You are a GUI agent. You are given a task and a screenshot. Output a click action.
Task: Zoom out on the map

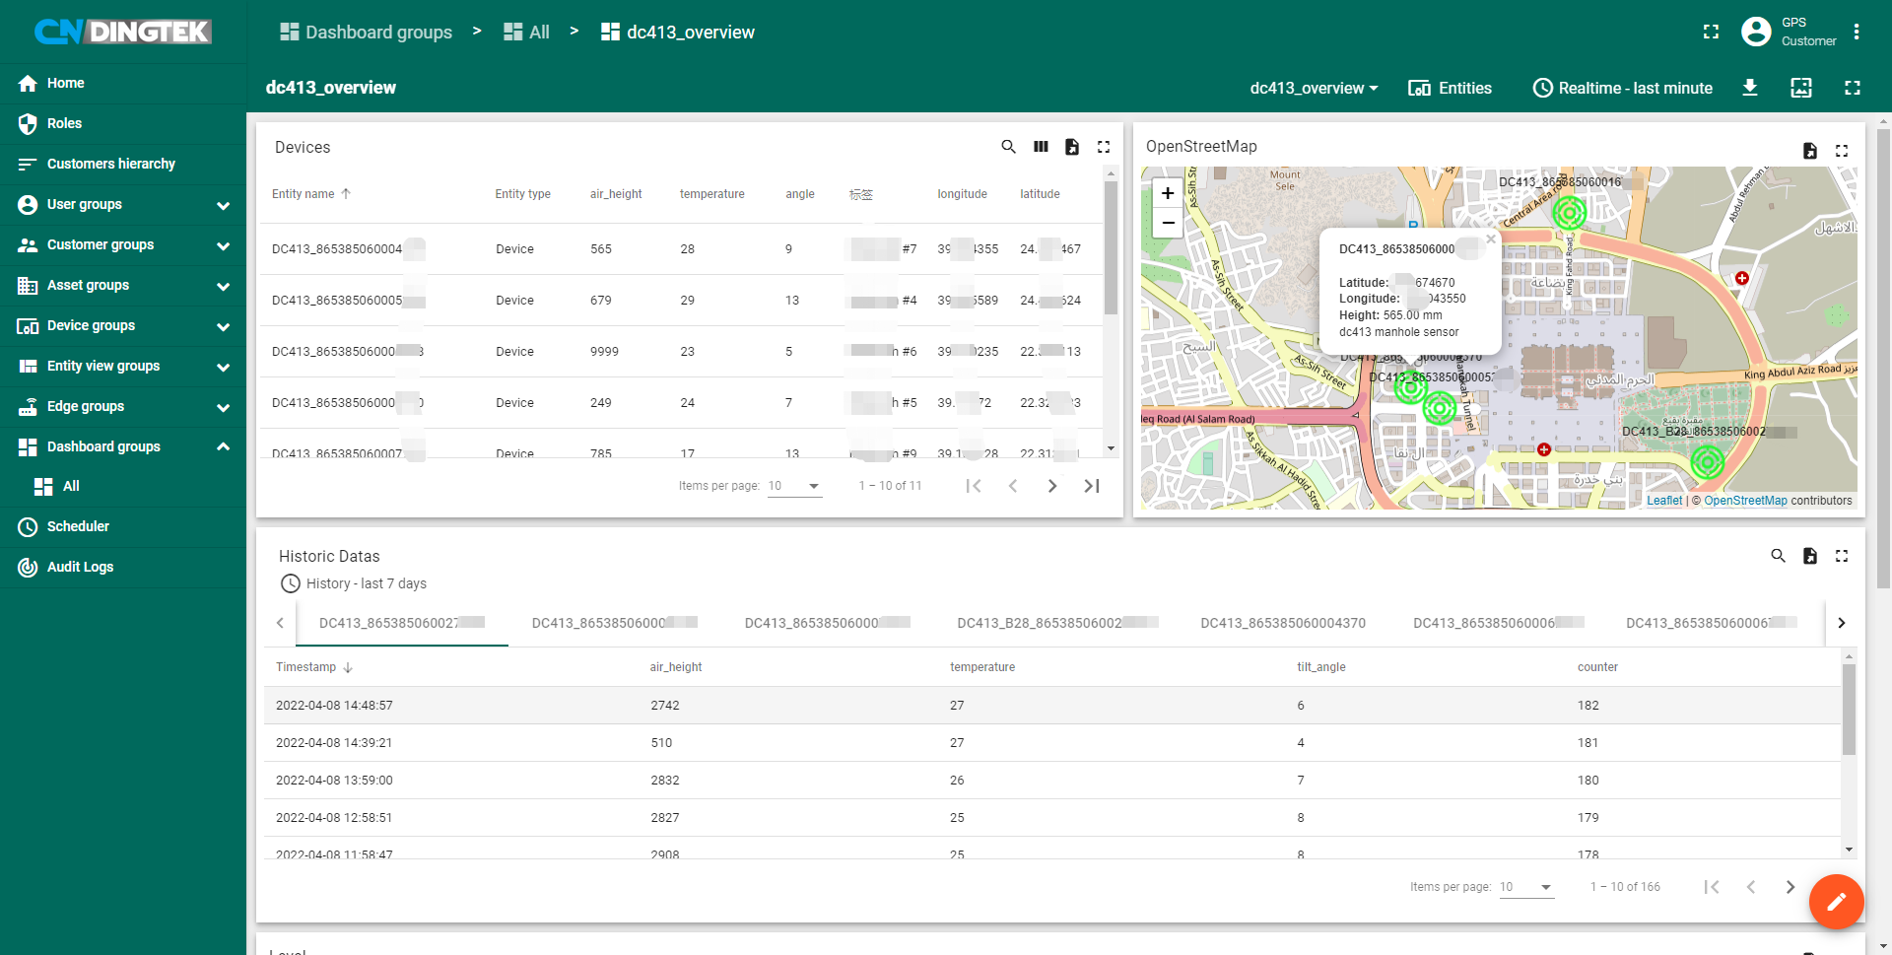click(1168, 223)
